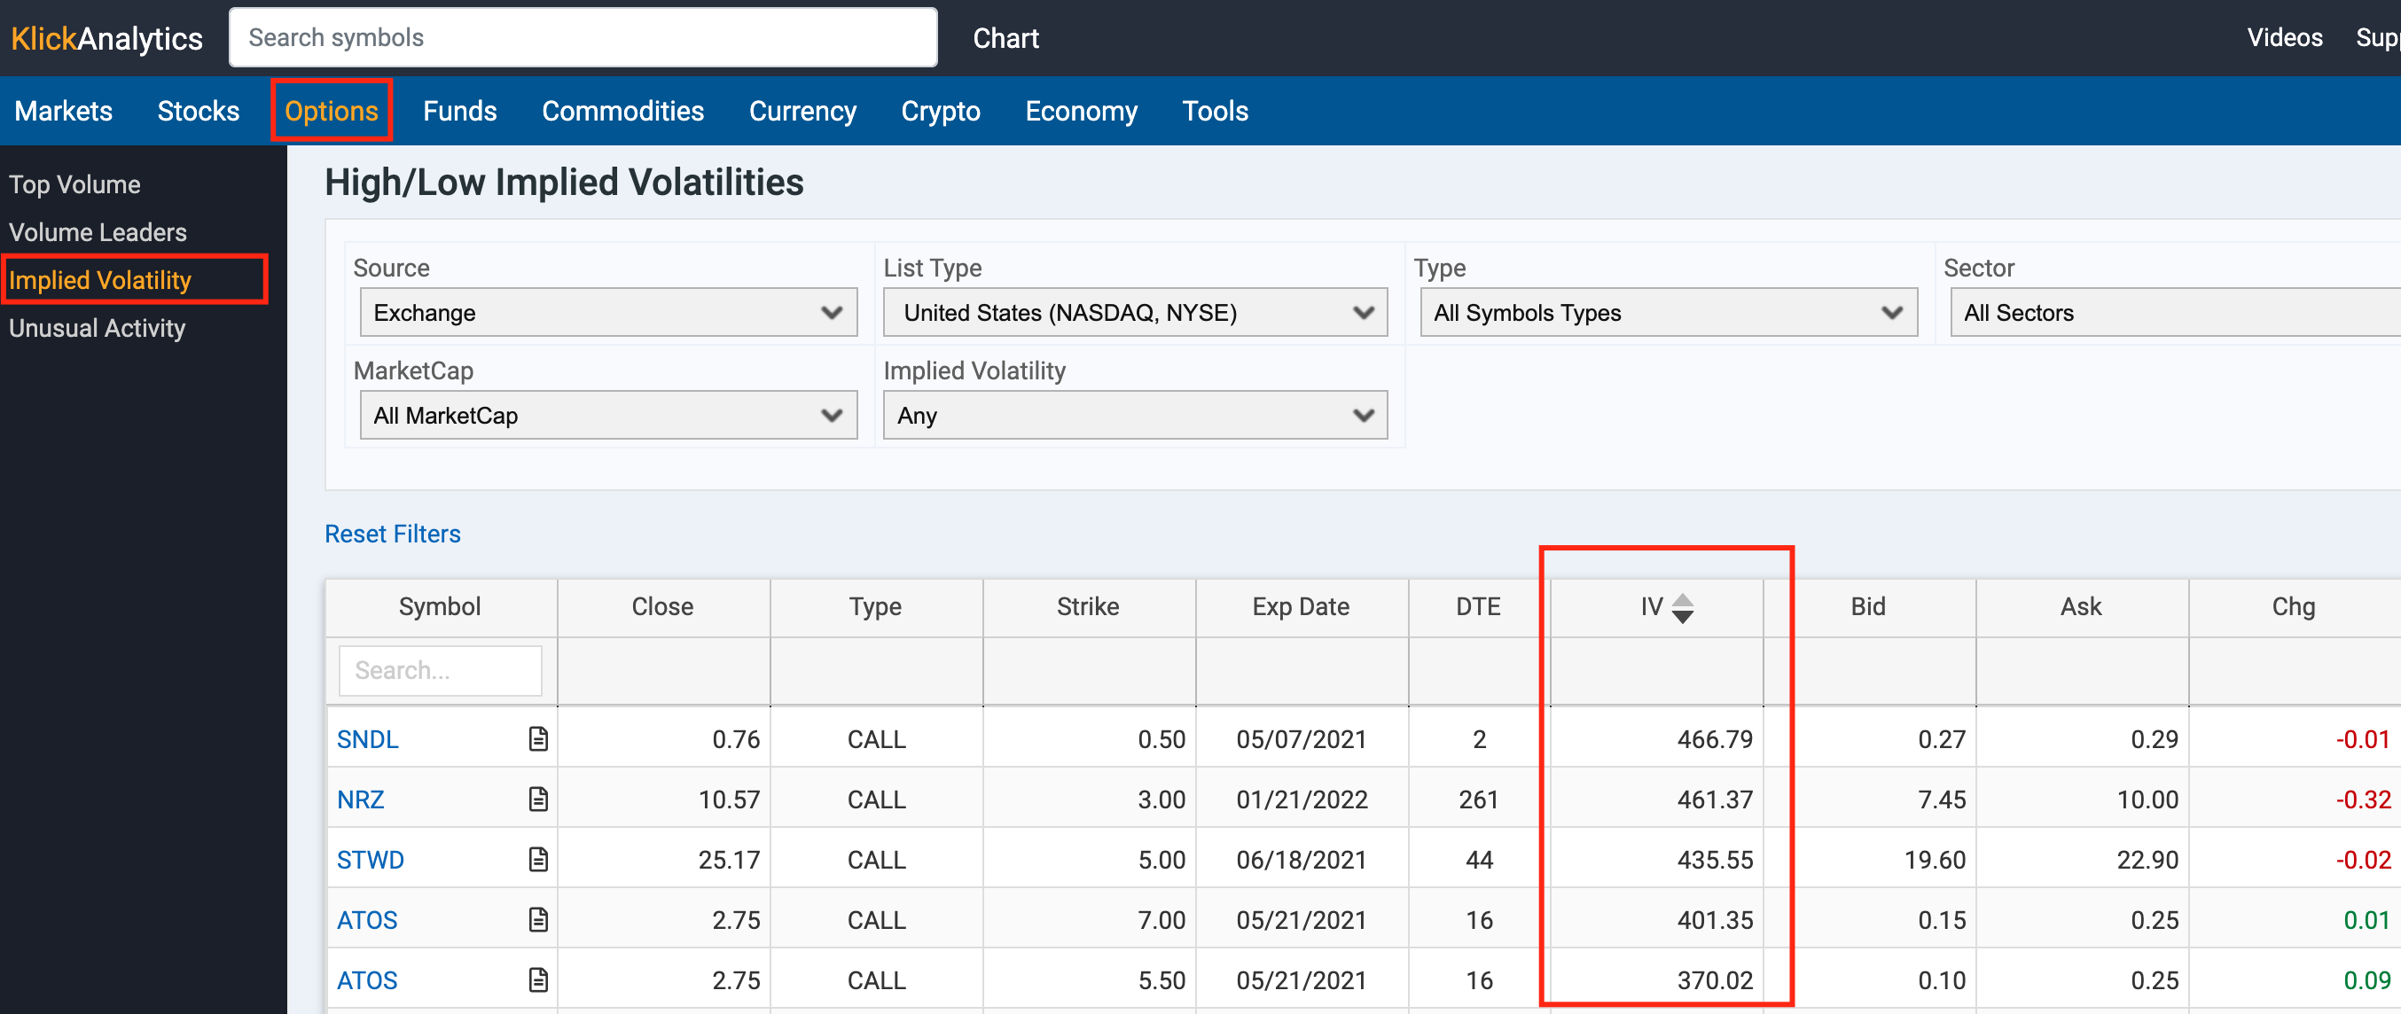2401x1014 pixels.
Task: Select the DTE value 261
Action: [x=1478, y=799]
